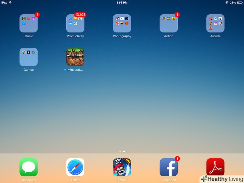244x183 pixels.
Task: Tap the second home screen page dot
Action: coord(124,151)
